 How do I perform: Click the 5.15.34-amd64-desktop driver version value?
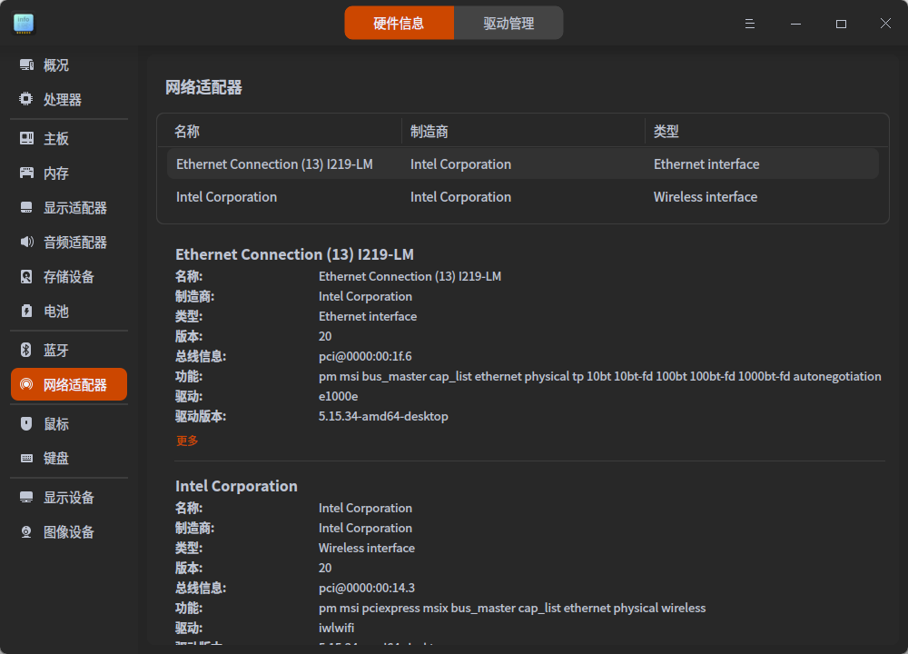pyautogui.click(x=383, y=417)
